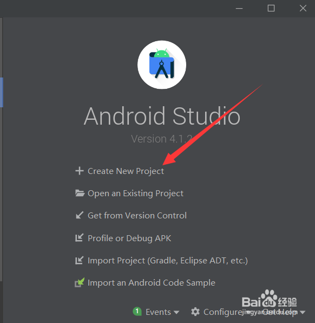Select Import an Android Code Sample
Image resolution: width=315 pixels, height=323 pixels.
pyautogui.click(x=152, y=283)
